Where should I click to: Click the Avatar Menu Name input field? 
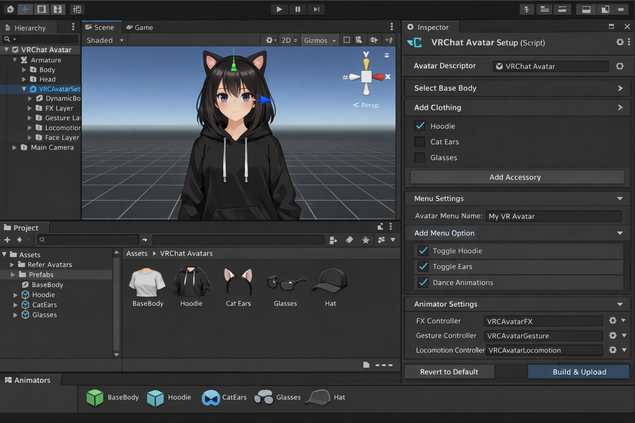(553, 216)
